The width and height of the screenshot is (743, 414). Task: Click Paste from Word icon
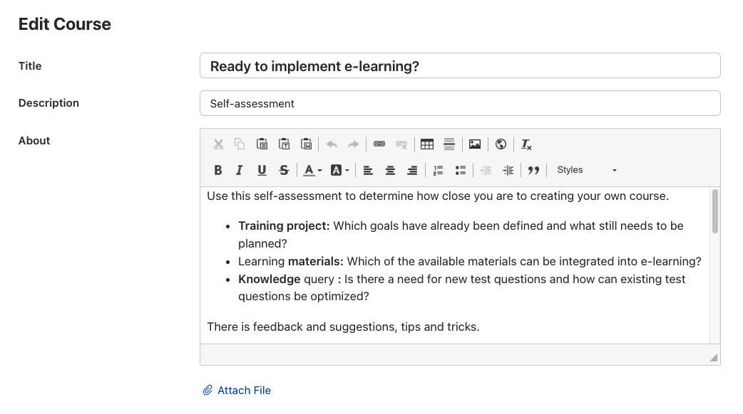tap(306, 144)
